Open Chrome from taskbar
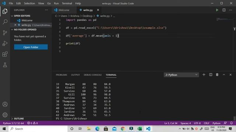The image size is (236, 132). tap(123, 129)
